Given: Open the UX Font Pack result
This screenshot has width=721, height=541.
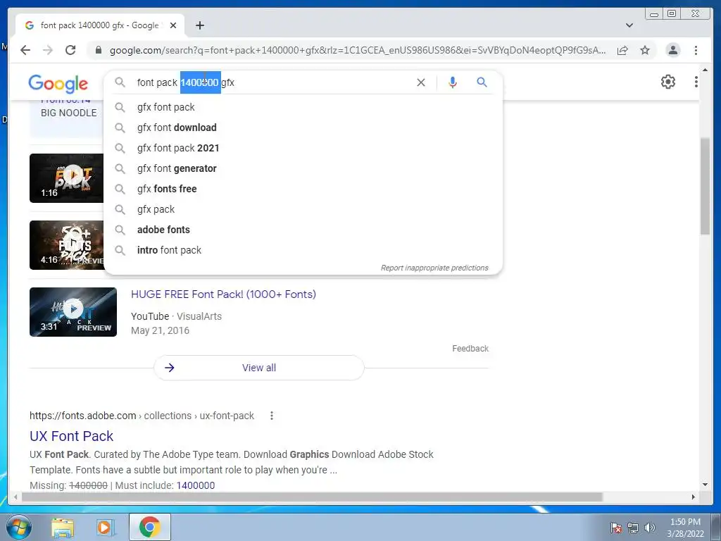Looking at the screenshot, I should pyautogui.click(x=71, y=436).
